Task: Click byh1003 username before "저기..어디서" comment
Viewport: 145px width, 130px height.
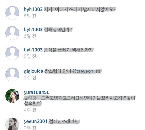Action: pyautogui.click(x=33, y=9)
